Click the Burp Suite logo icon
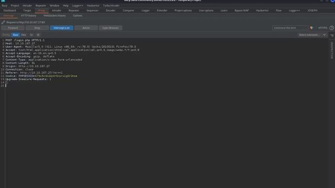 pyautogui.click(x=3, y=1)
